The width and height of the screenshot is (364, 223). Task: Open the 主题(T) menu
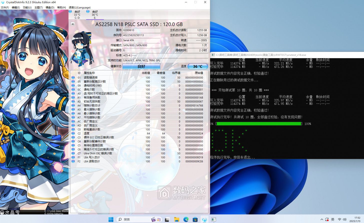(x=39, y=7)
